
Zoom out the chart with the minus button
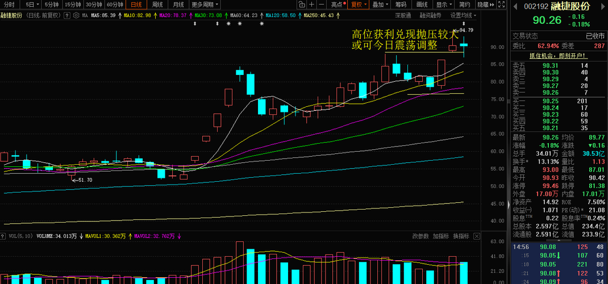pyautogui.click(x=321, y=5)
